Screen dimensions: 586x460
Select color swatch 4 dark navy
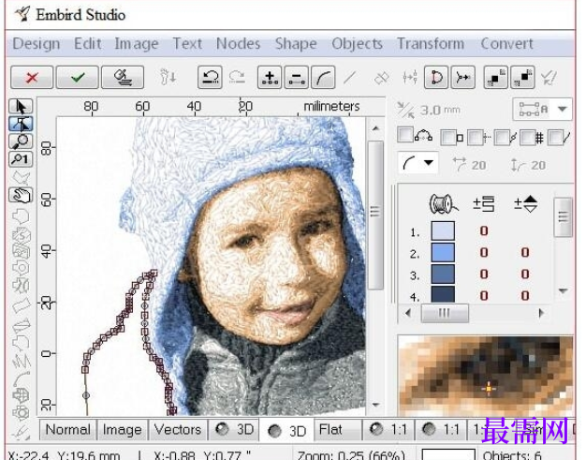point(443,294)
